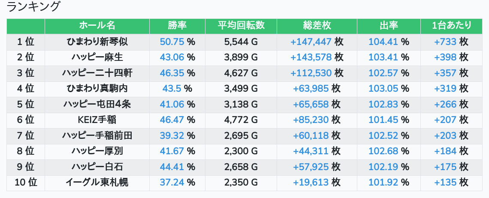Select the ハッピー手稲前田 hall name
The image size is (489, 198).
[97, 136]
